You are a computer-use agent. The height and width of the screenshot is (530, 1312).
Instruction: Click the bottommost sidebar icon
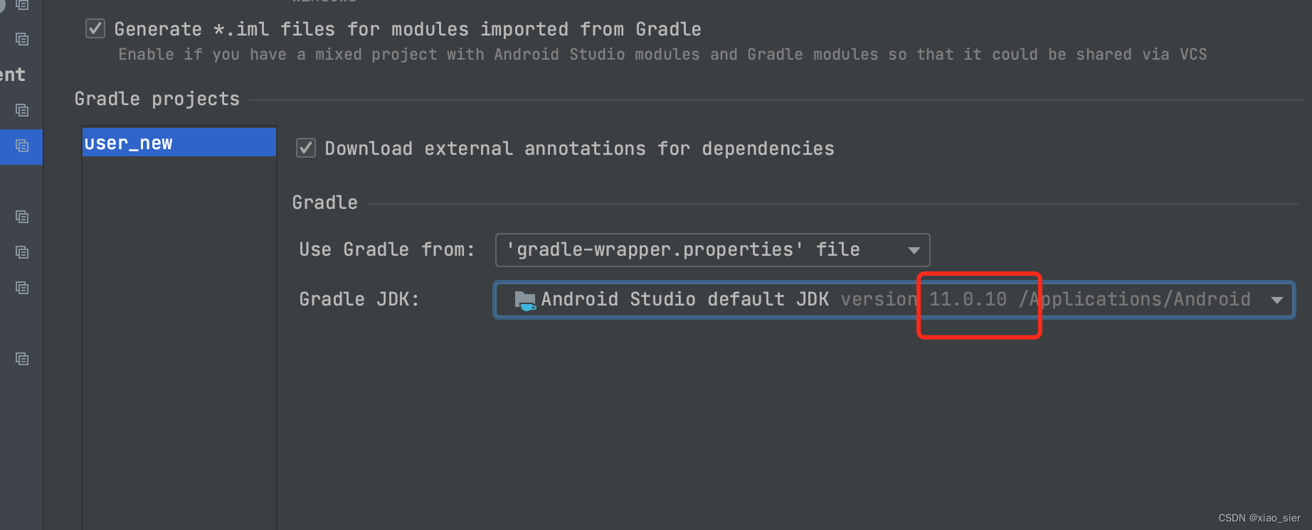coord(21,359)
